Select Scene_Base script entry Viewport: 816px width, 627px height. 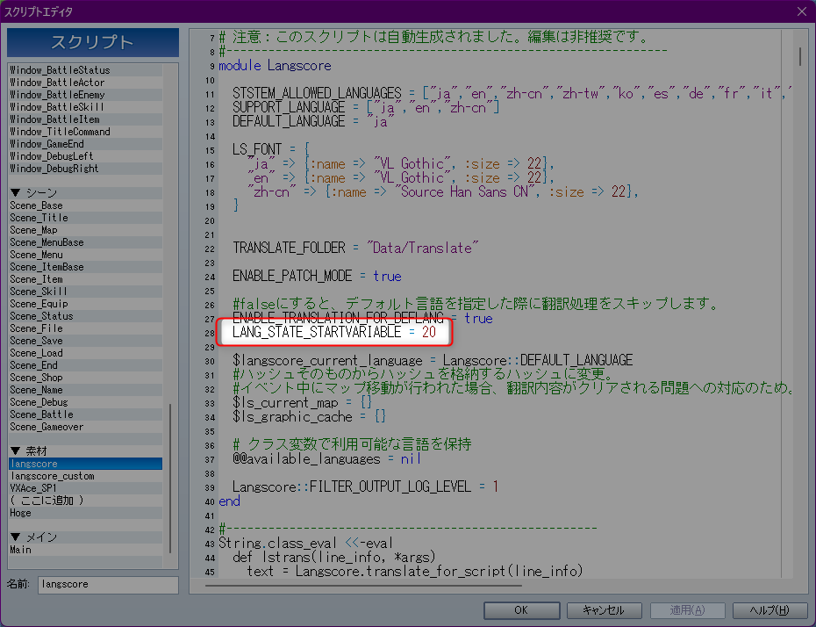[86, 205]
